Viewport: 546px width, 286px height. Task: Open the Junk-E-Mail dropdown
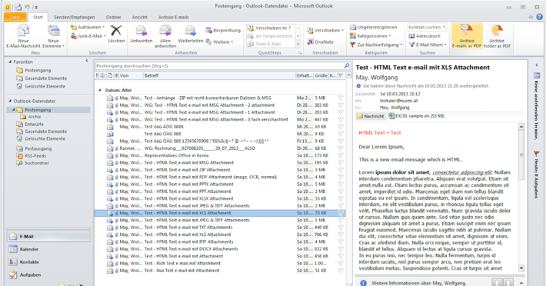[x=88, y=35]
